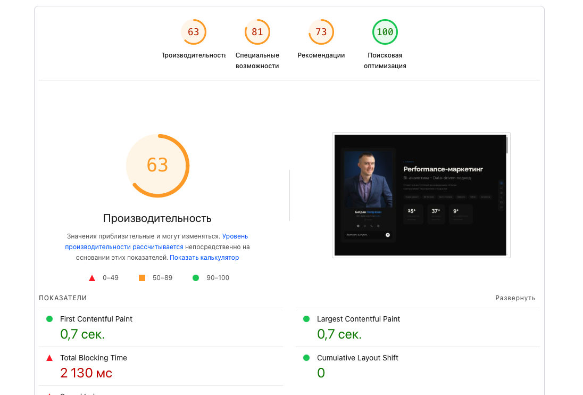
Task: Click the green dot beside Cumulative Layout Shift
Action: (x=306, y=358)
